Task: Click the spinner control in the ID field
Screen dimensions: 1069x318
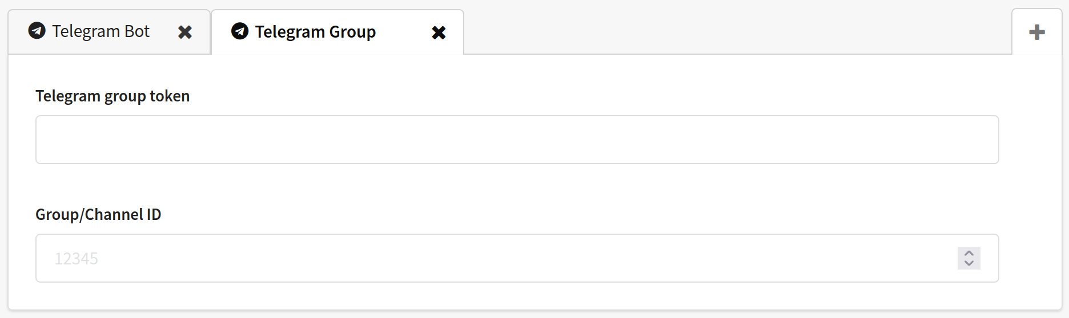Action: pos(969,258)
